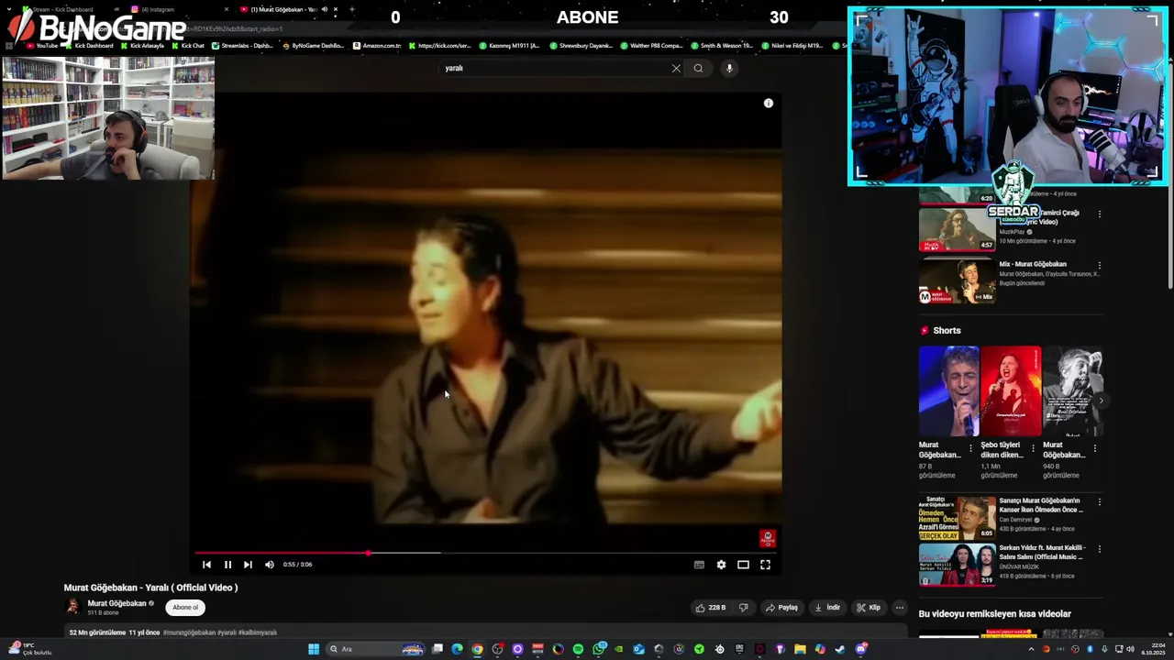
Task: Open the 'Mix - Murat Göğebakan' thumbnail
Action: (x=957, y=281)
